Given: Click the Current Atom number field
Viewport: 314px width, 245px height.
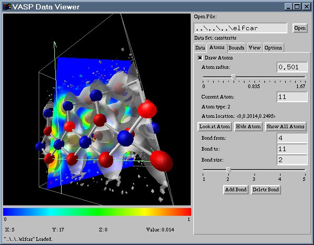Looking at the screenshot, I should tap(291, 97).
